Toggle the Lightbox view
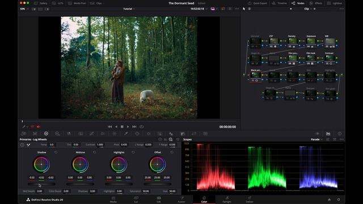Image resolution: width=363 pixels, height=204 pixels. 335,3
